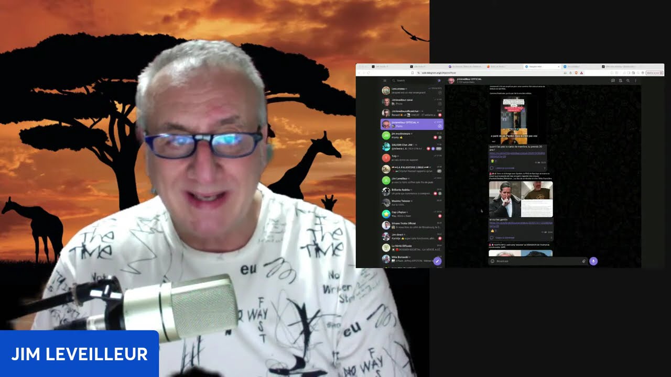671x377 pixels.
Task: Click the thumbs-up reaction on gentils post
Action: [x=493, y=231]
